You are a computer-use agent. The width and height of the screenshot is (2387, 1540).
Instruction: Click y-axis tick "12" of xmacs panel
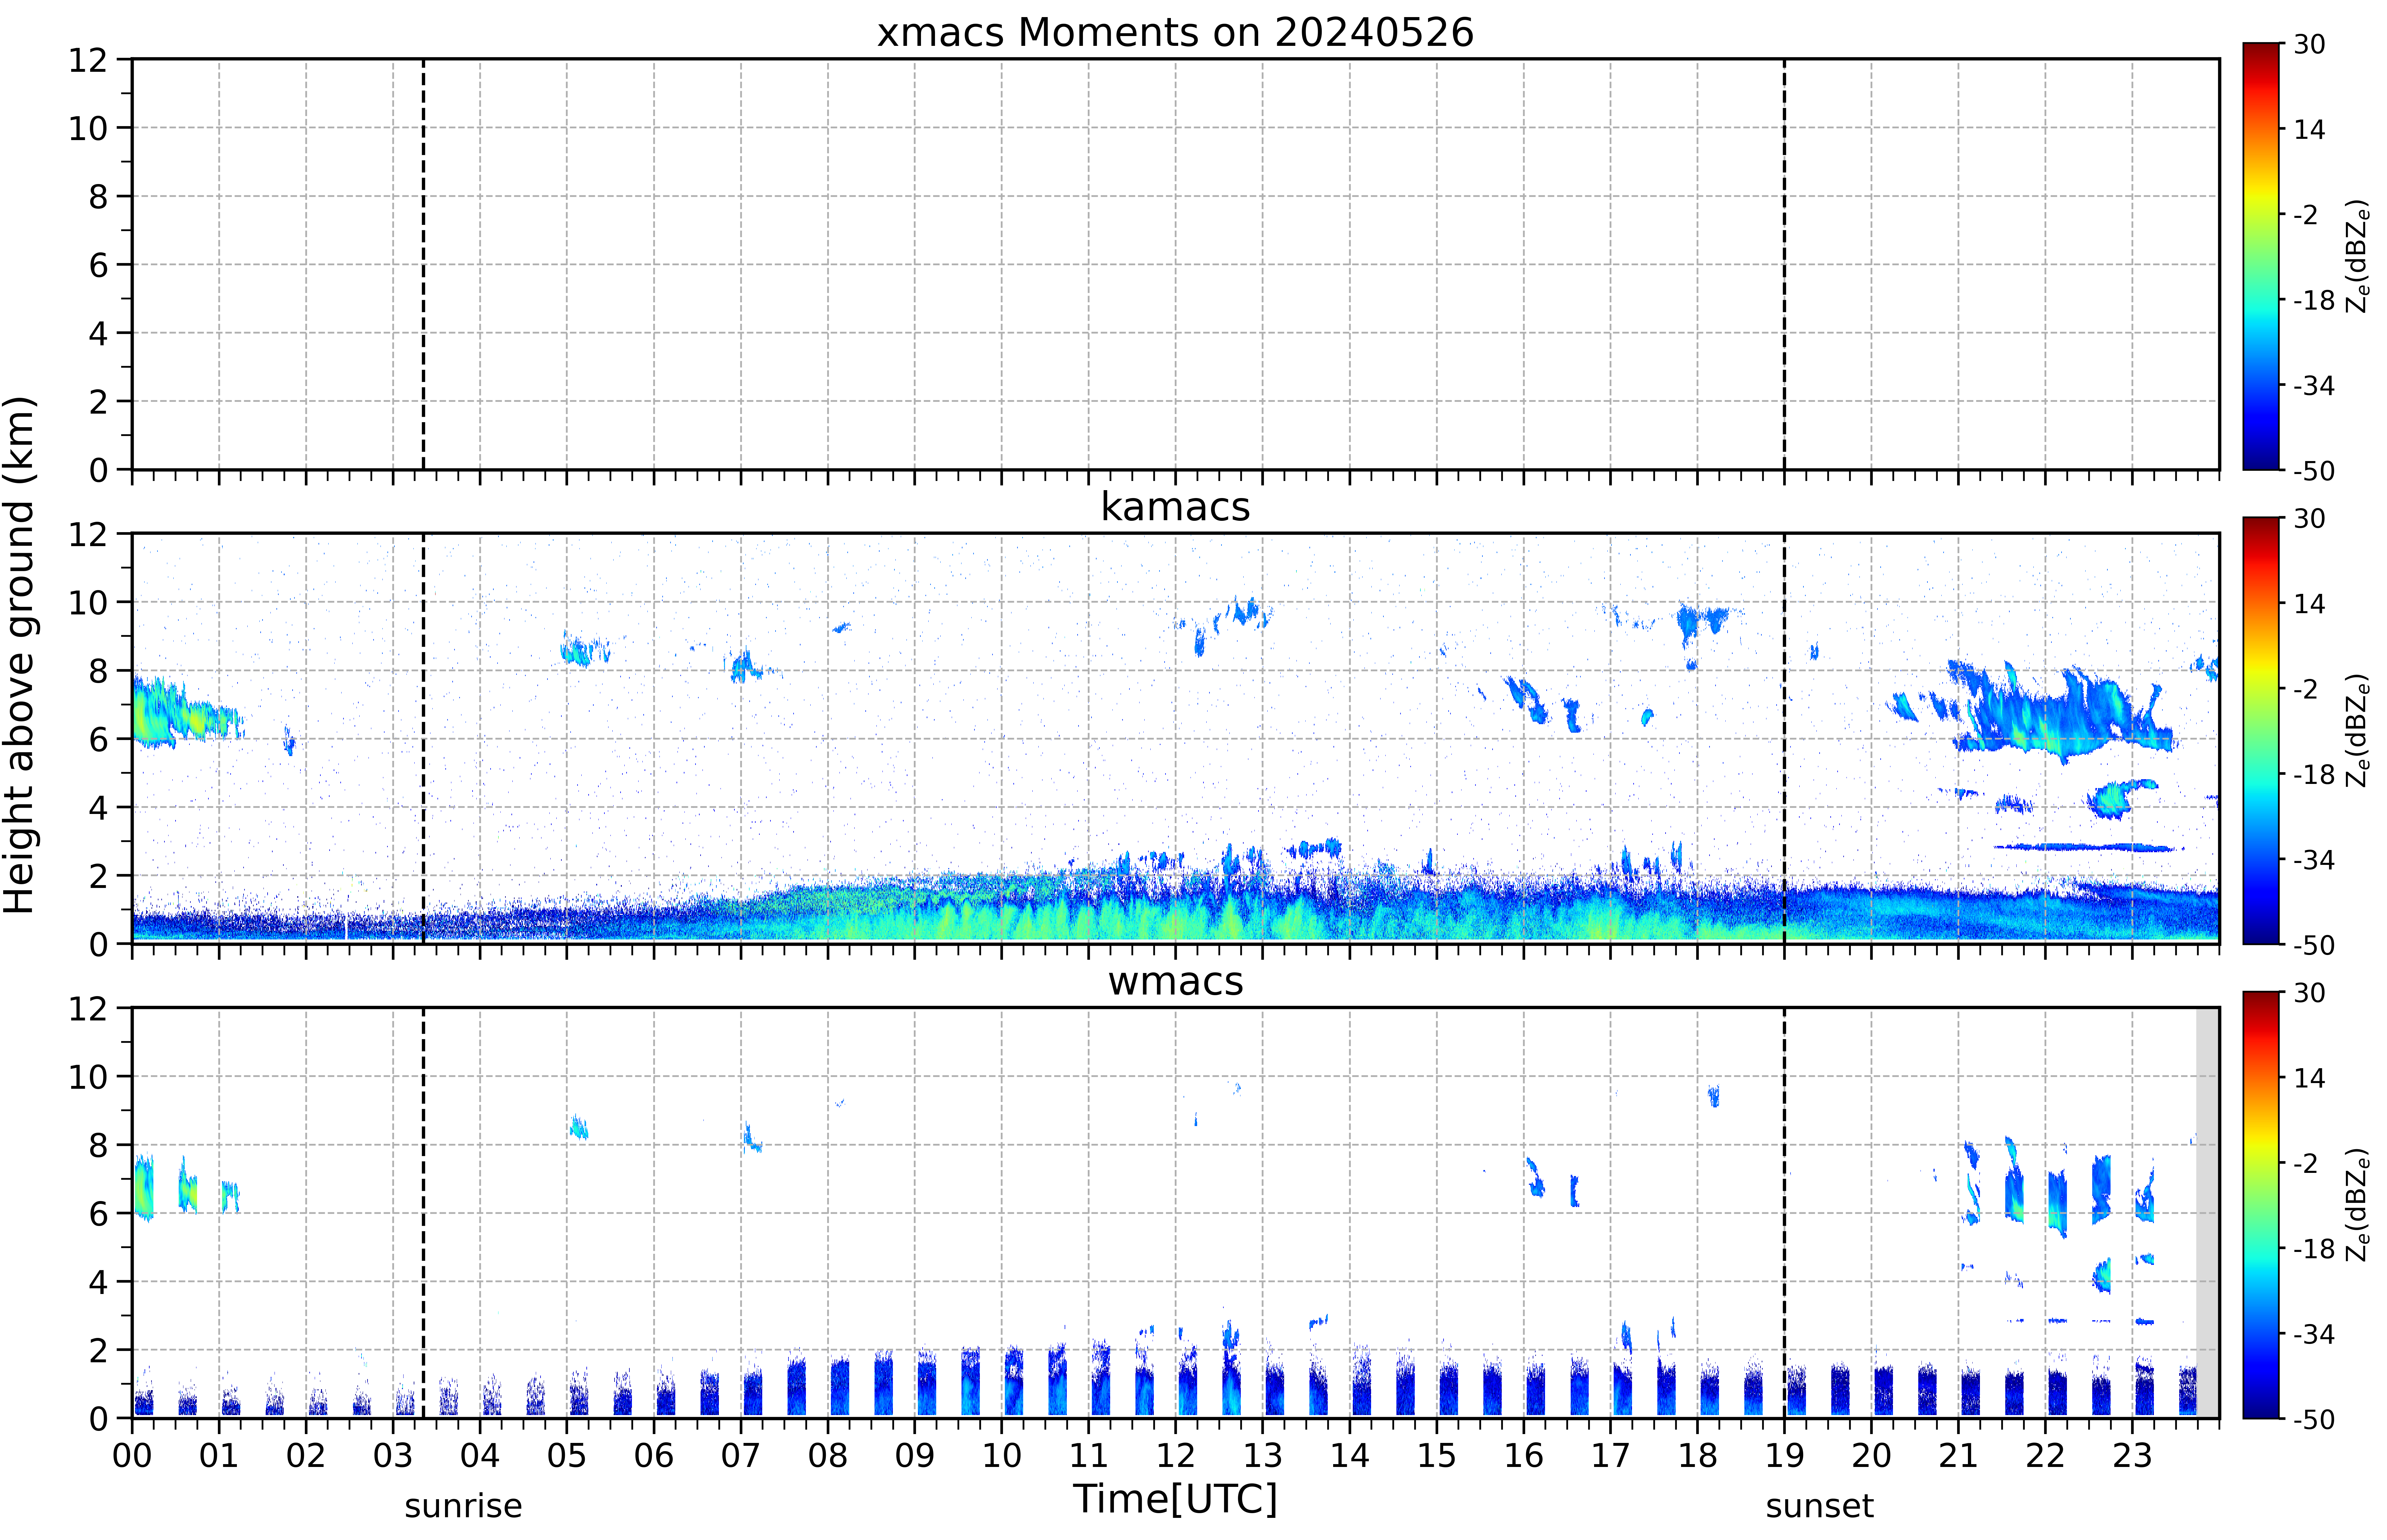click(x=88, y=60)
